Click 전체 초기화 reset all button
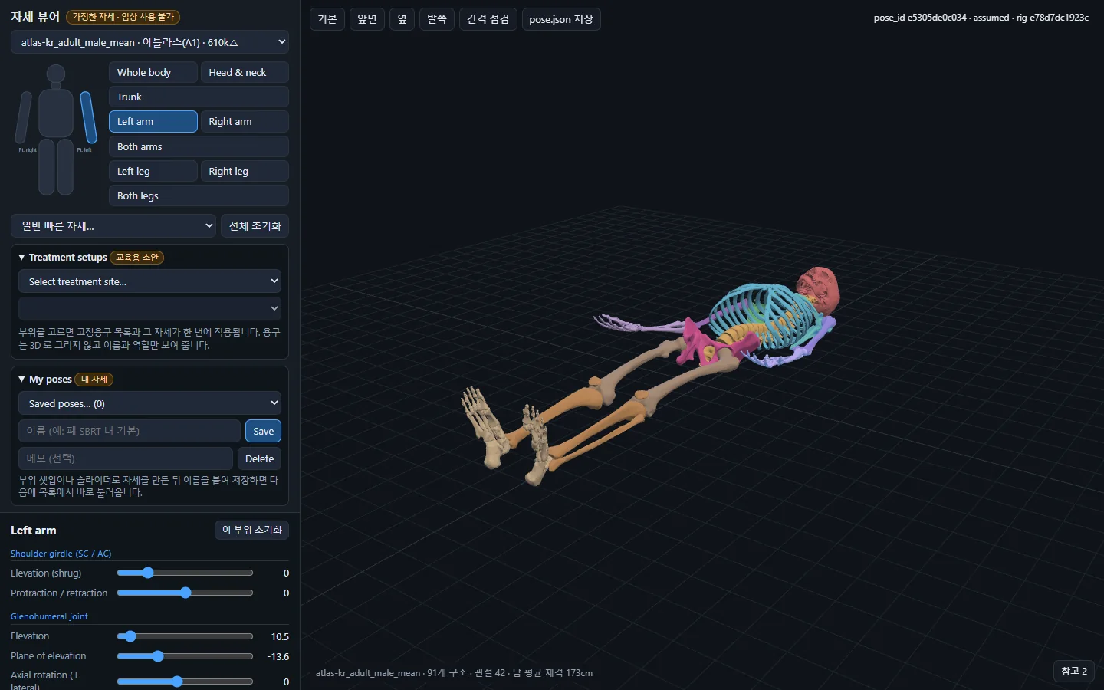1104x690 pixels. (x=255, y=226)
